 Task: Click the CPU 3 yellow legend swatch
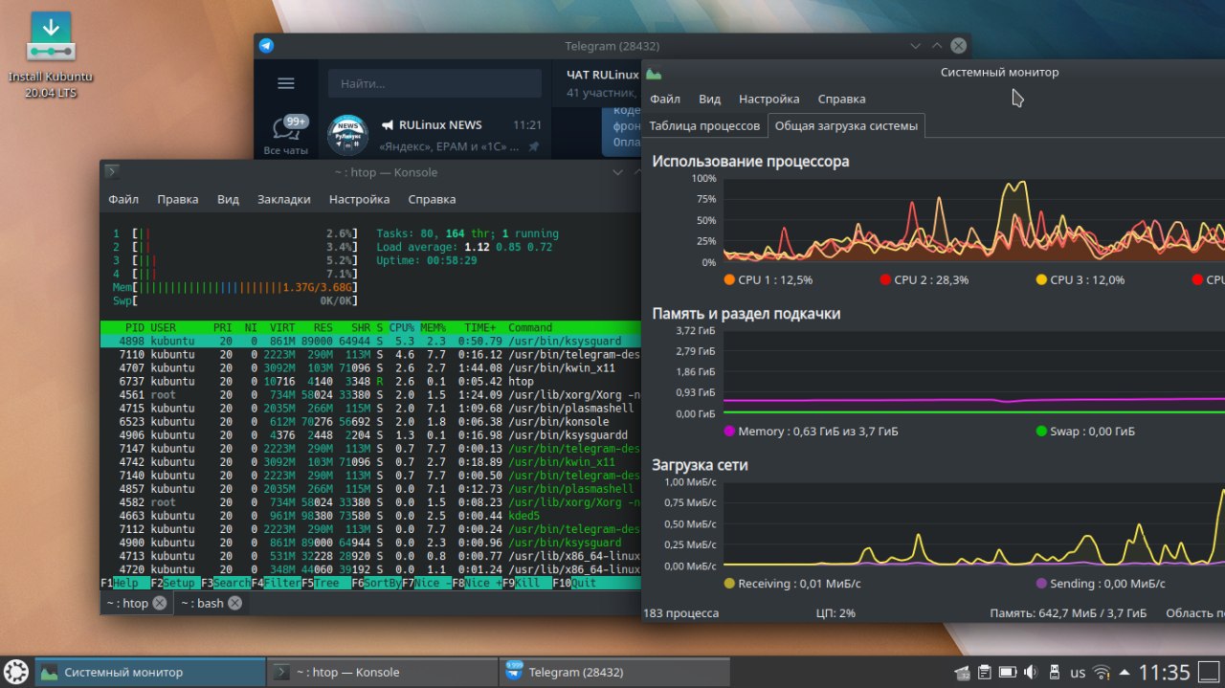(x=1041, y=279)
